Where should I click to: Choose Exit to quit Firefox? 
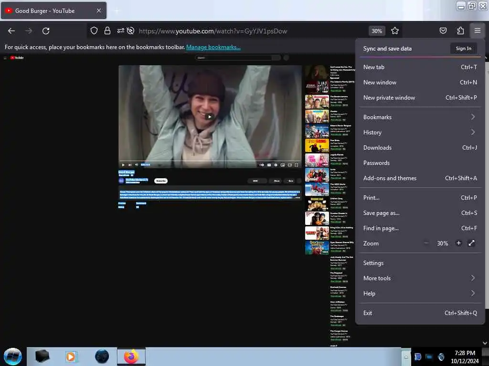tap(420, 313)
